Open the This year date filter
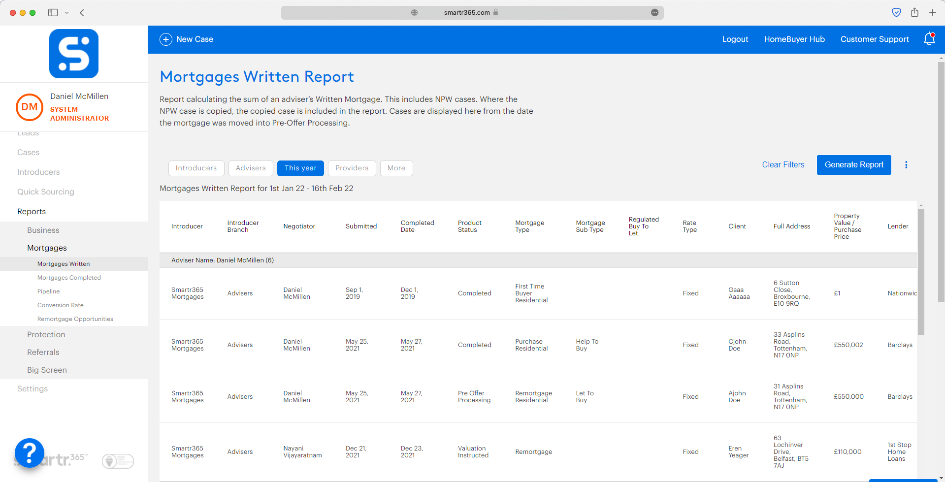 pyautogui.click(x=300, y=168)
